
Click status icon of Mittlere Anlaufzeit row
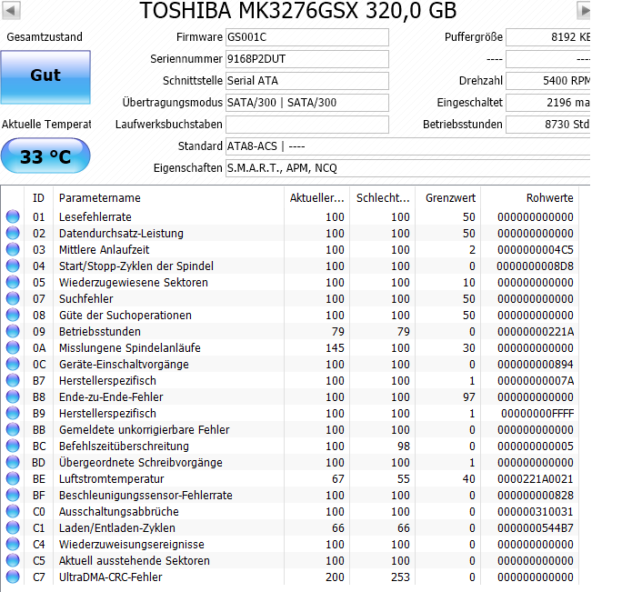13,249
